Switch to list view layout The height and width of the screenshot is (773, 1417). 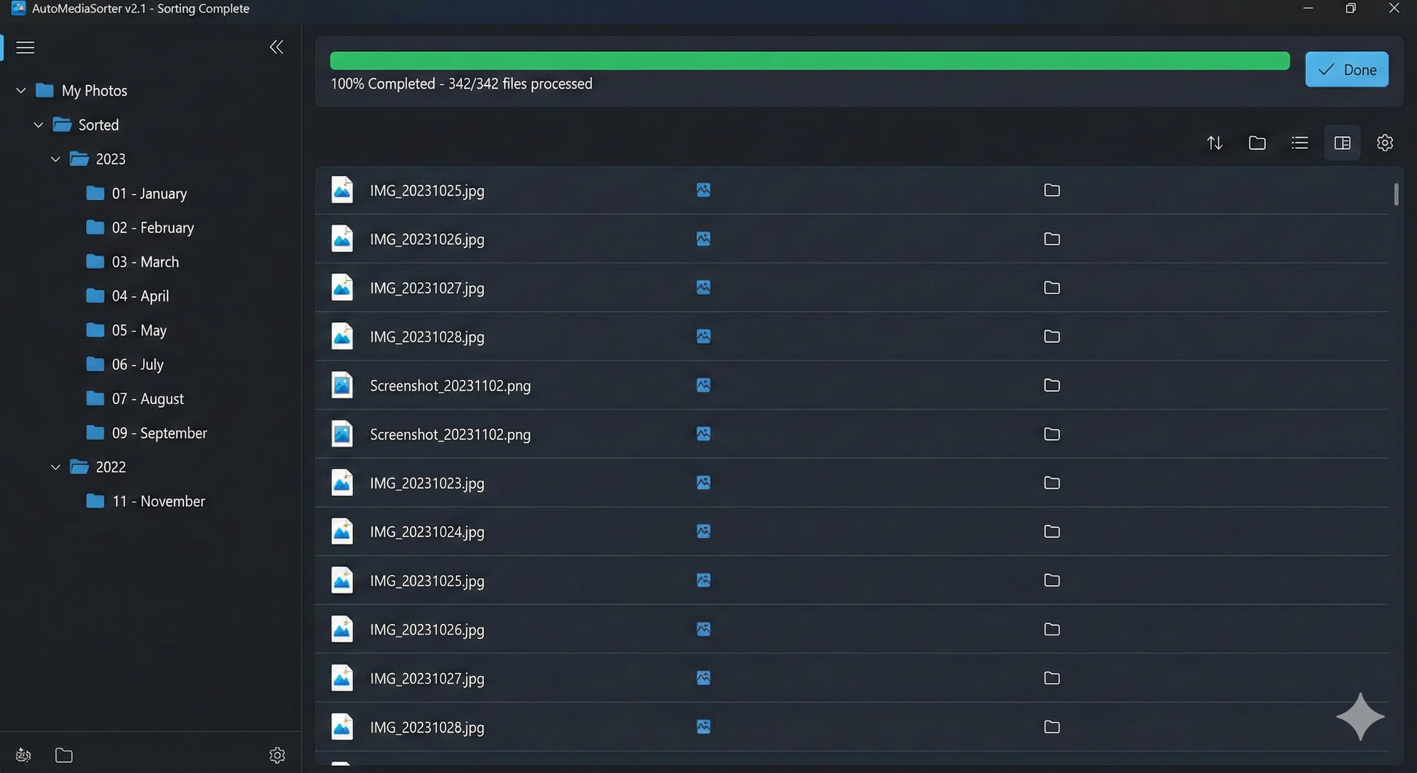pyautogui.click(x=1300, y=142)
